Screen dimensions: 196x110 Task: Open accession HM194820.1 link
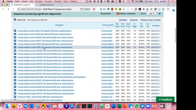point(156,77)
